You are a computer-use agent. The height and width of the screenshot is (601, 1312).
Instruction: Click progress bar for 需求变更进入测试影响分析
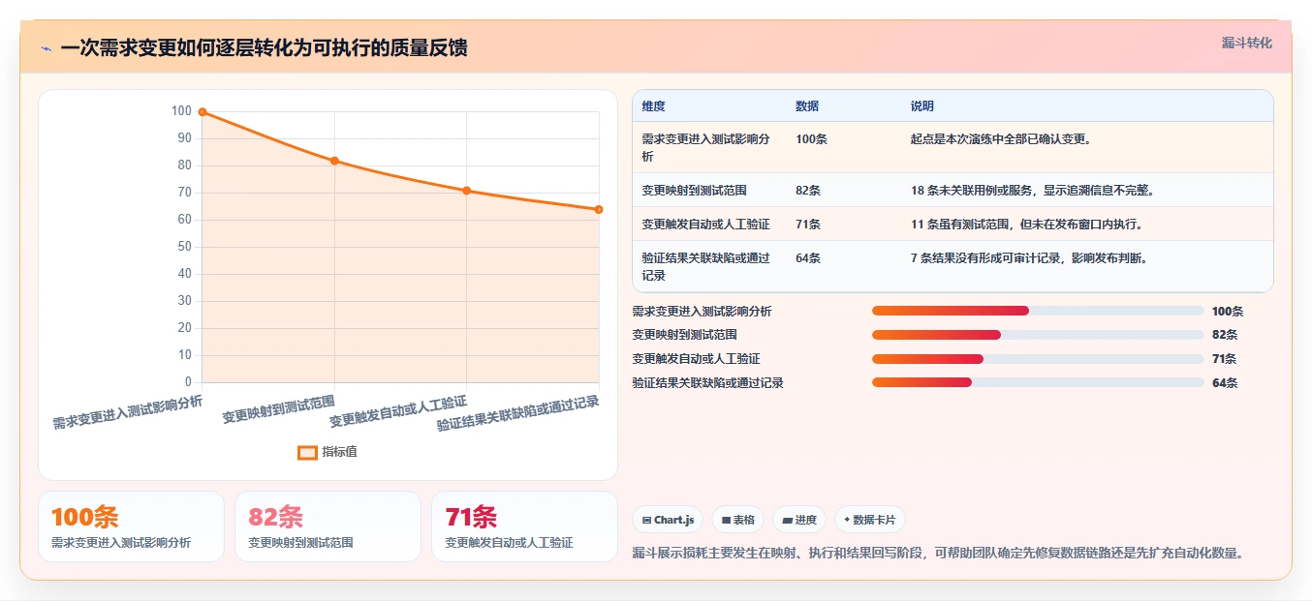tap(1038, 311)
